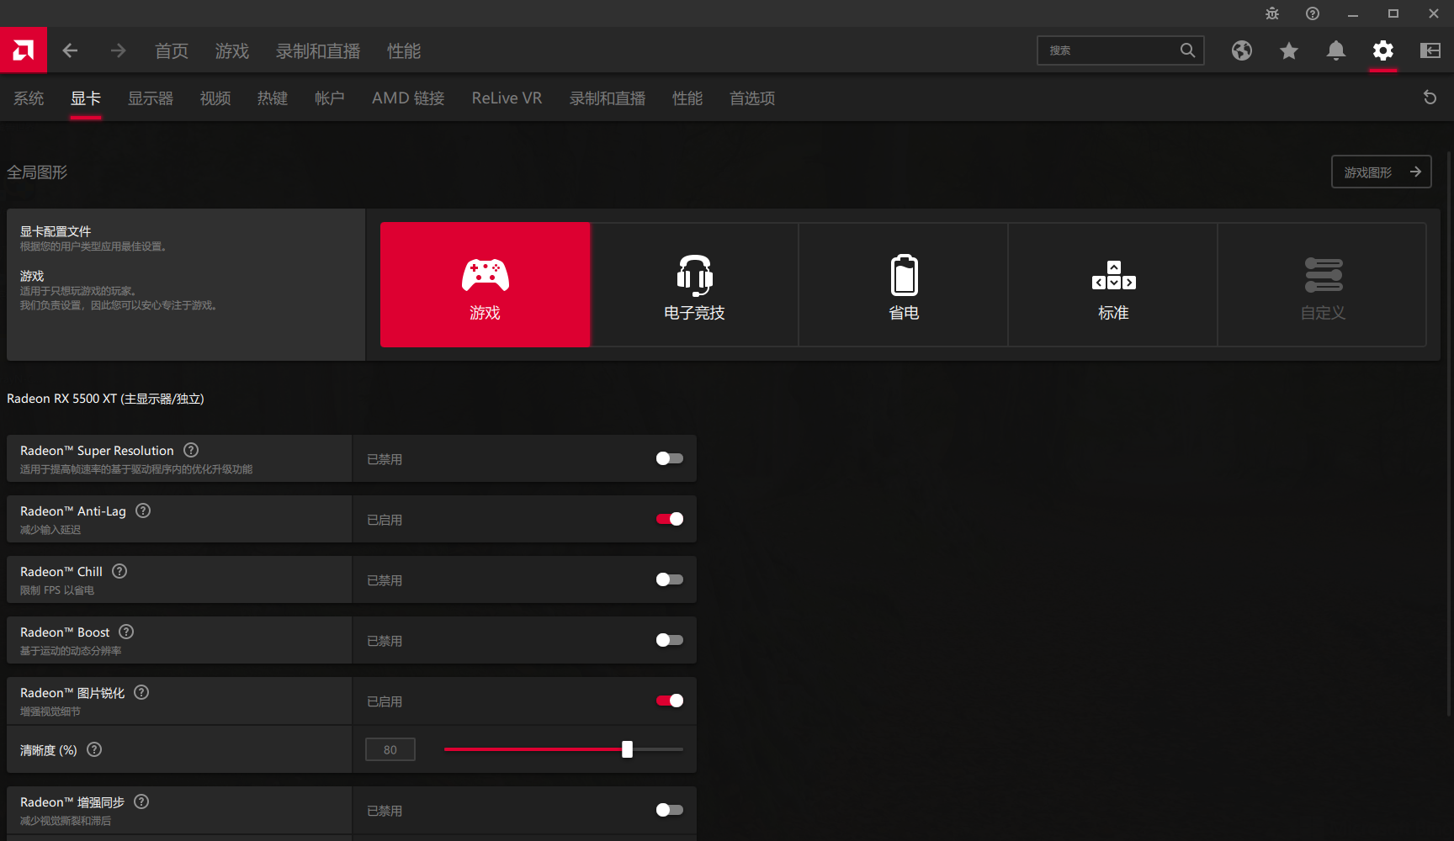
Task: Enable Radeon 增强同步 toggle
Action: 670,810
